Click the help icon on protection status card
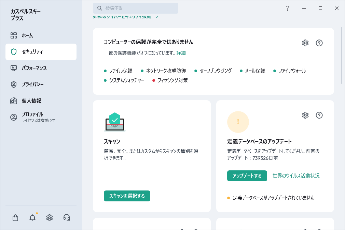This screenshot has height=230, width=345. click(x=319, y=43)
